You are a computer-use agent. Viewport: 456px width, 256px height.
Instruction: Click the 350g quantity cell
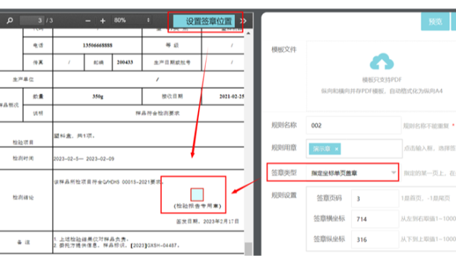click(98, 97)
